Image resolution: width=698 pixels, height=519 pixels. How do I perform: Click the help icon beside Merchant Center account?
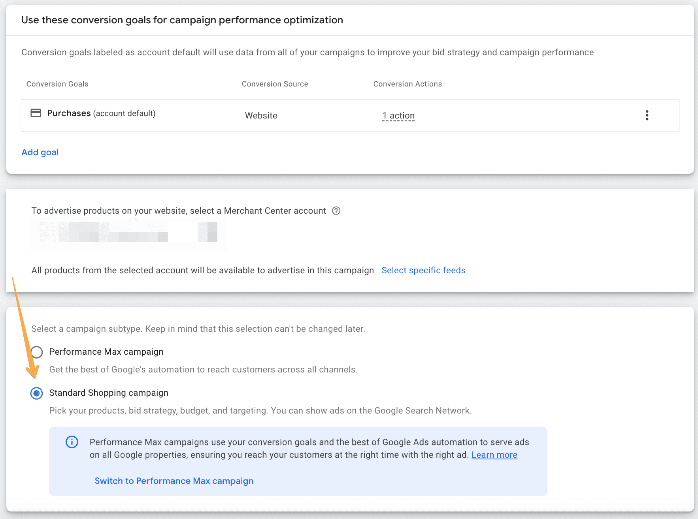click(336, 211)
